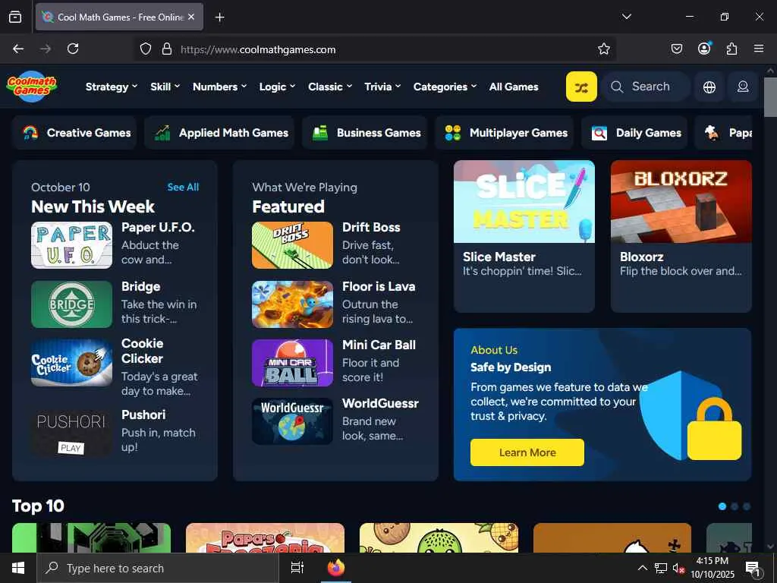Click the Floor is Lava thumbnail
777x583 pixels.
(292, 304)
